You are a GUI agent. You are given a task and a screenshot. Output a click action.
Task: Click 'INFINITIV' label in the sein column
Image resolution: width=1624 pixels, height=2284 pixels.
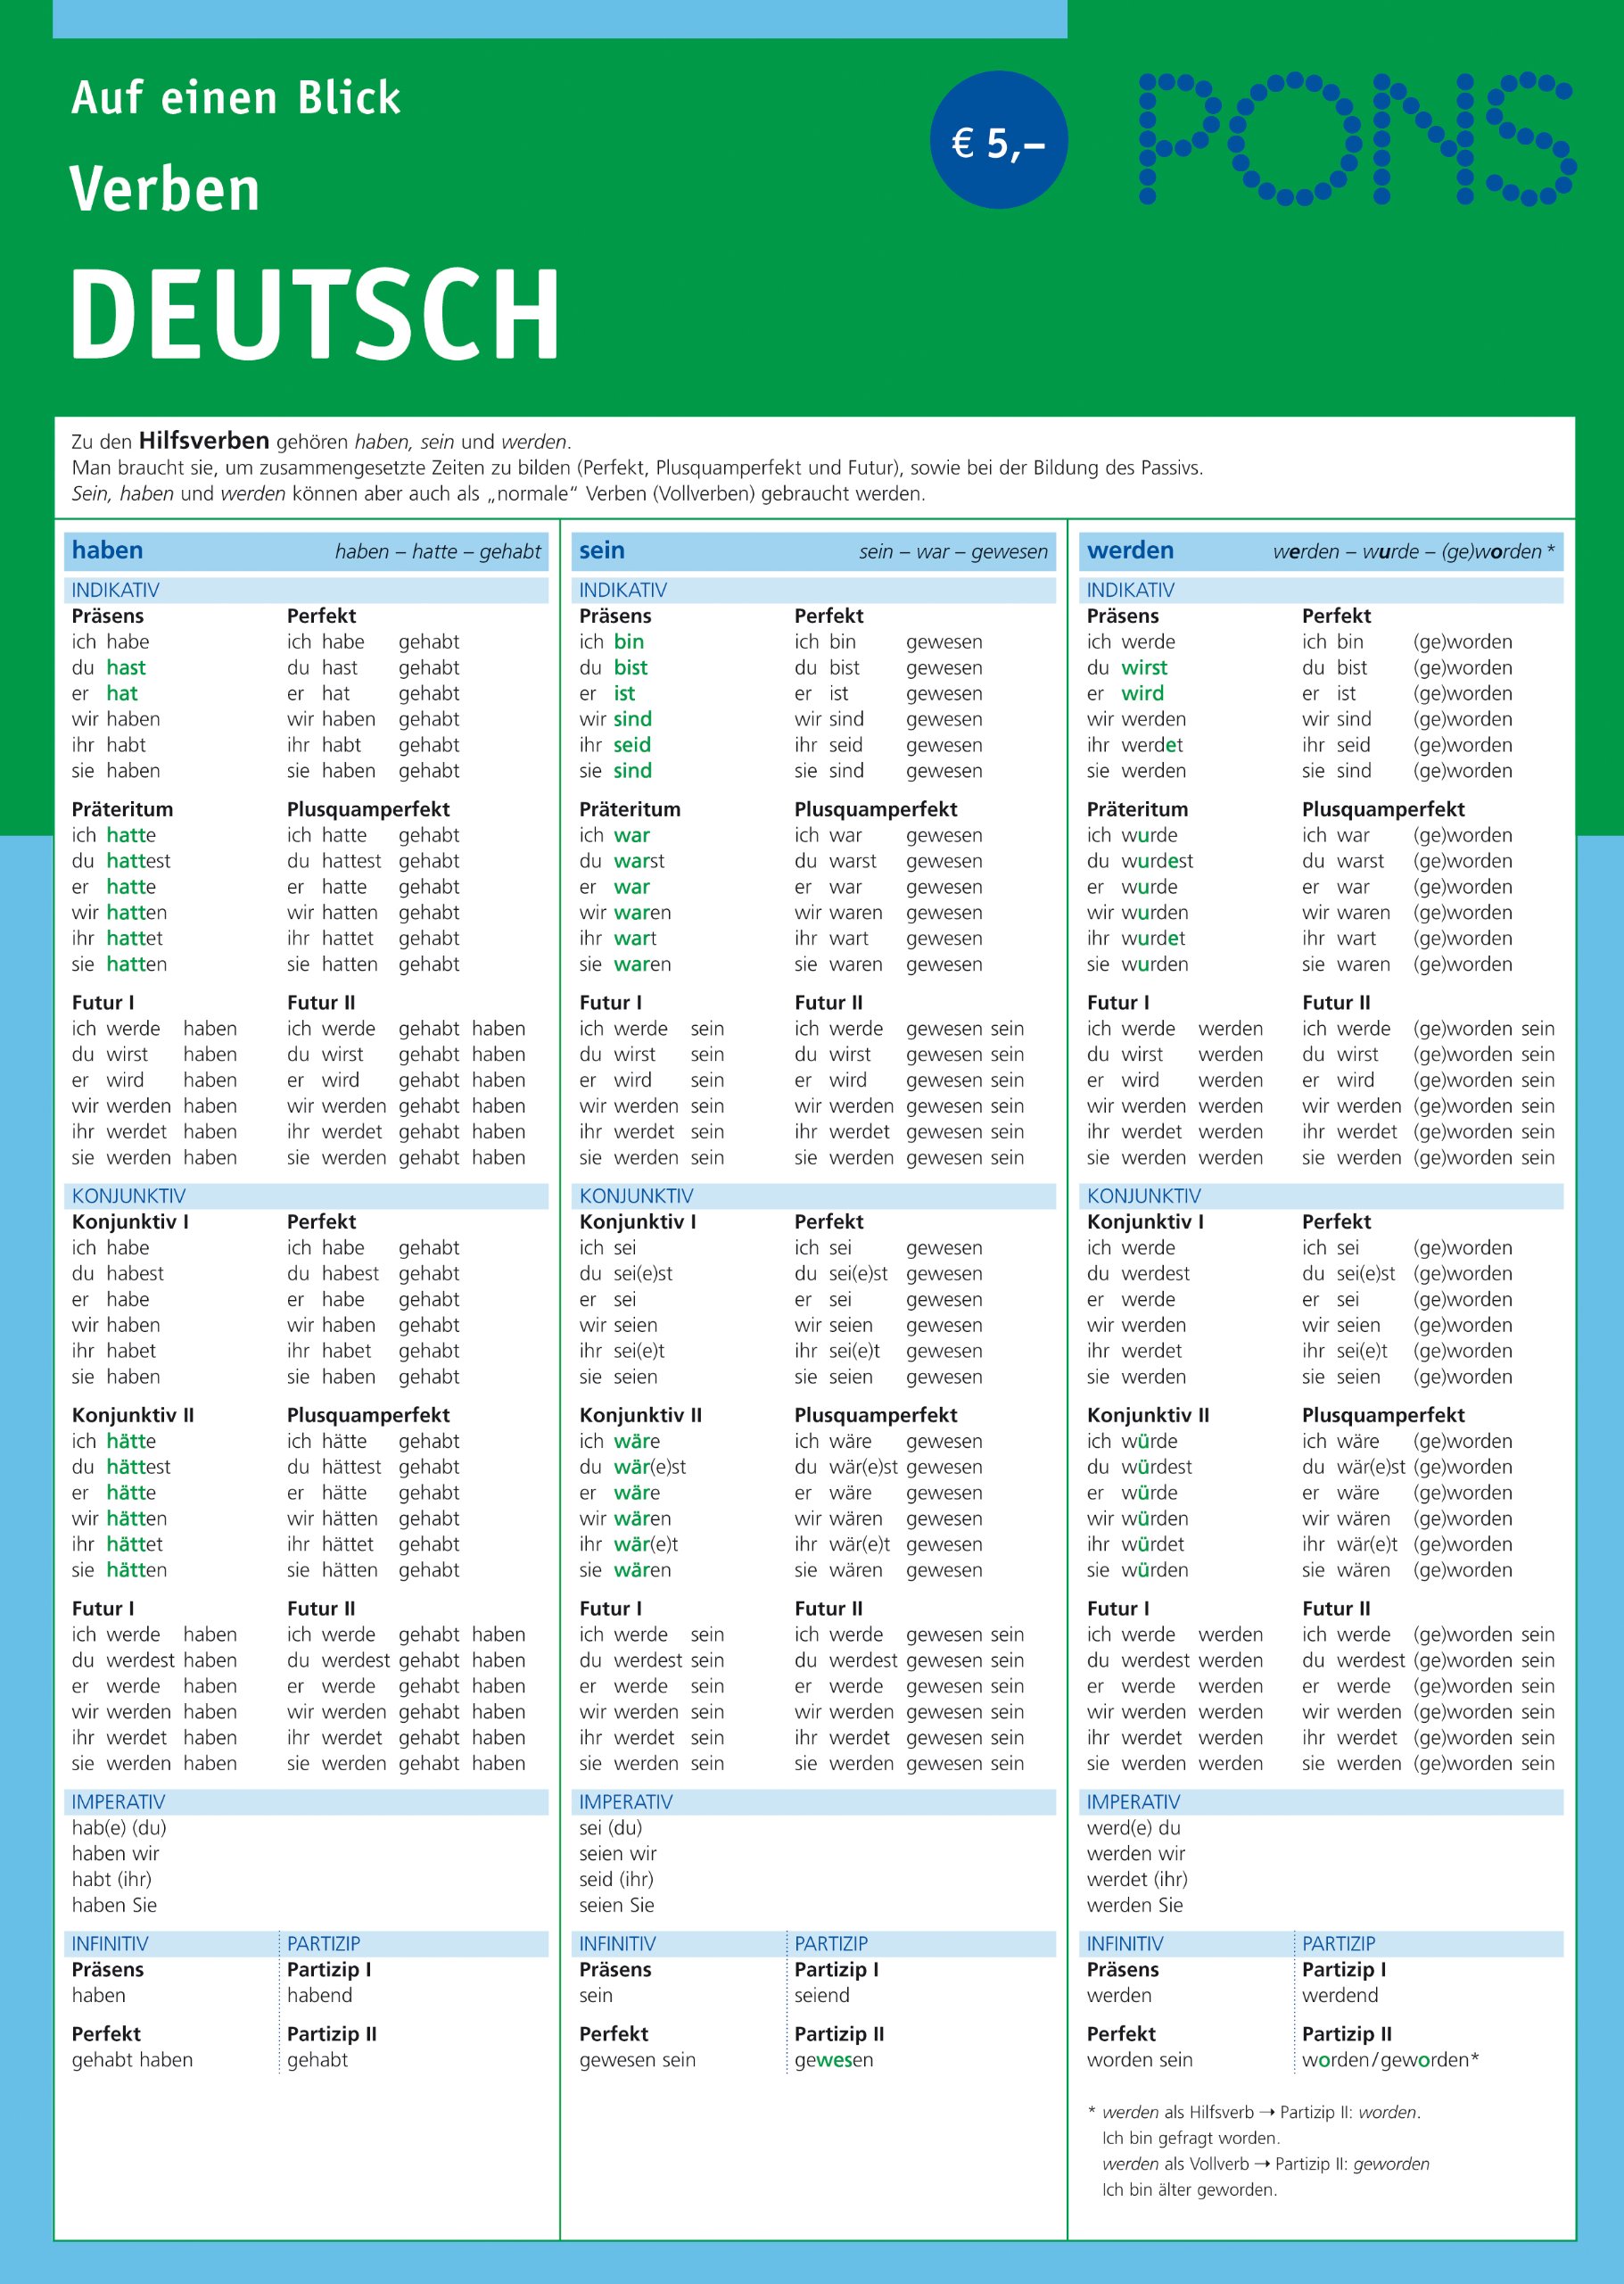[x=617, y=1944]
